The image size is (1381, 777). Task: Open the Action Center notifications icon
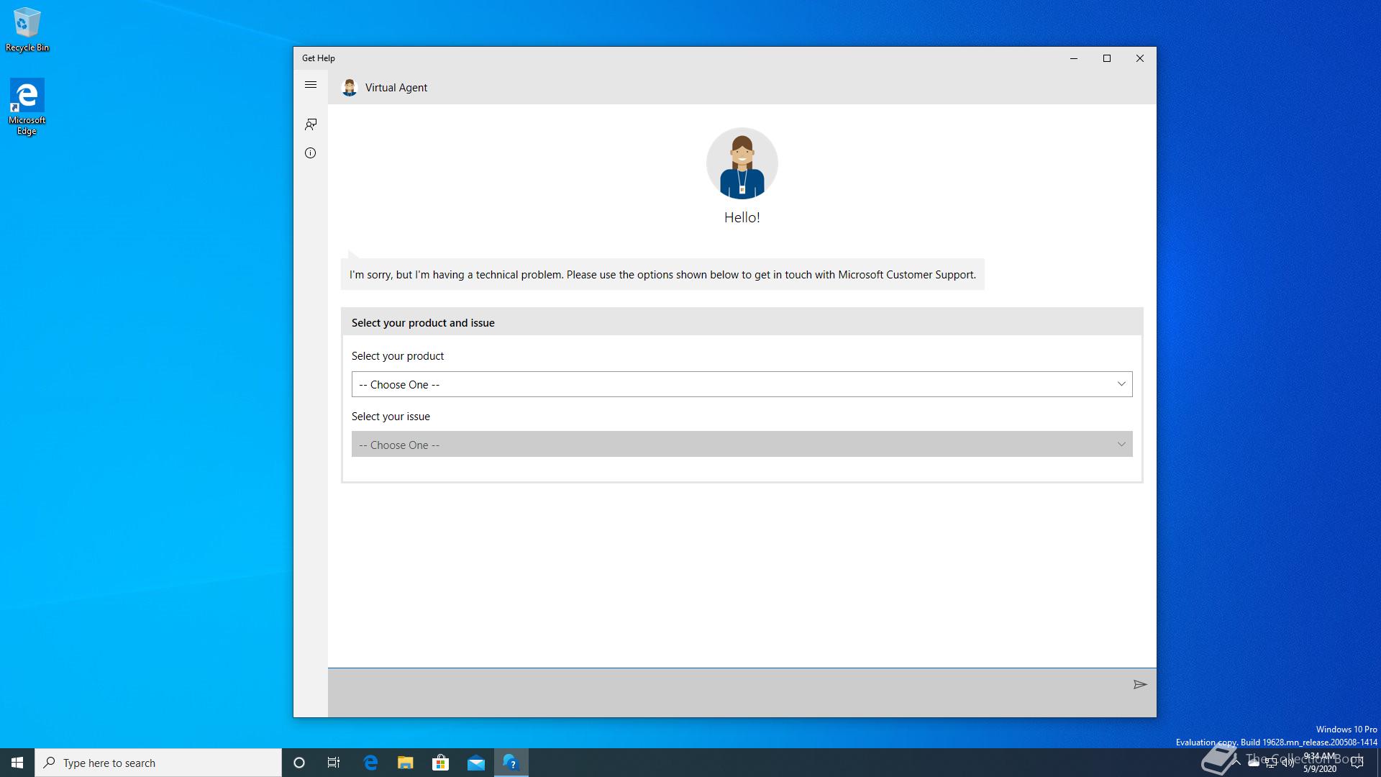tap(1357, 763)
